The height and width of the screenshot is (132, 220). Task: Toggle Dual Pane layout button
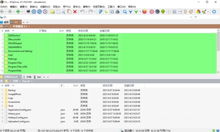[x=180, y=12]
